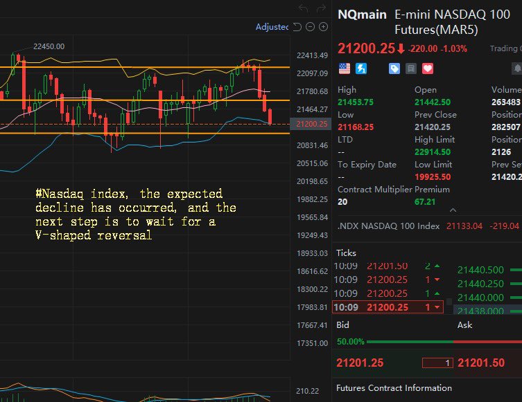This screenshot has height=402, width=522.
Task: Click the bid price 21201.25
Action: 360,363
